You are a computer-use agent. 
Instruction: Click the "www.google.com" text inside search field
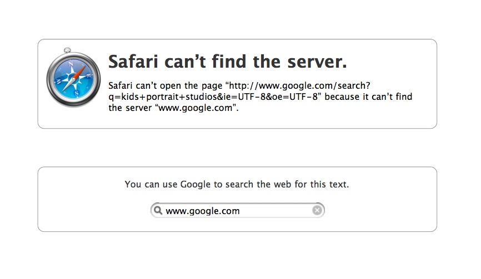click(x=202, y=211)
